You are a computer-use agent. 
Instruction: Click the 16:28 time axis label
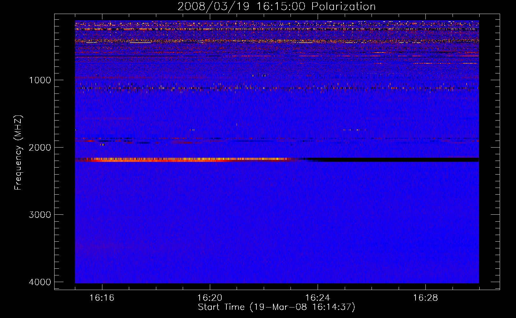425,298
